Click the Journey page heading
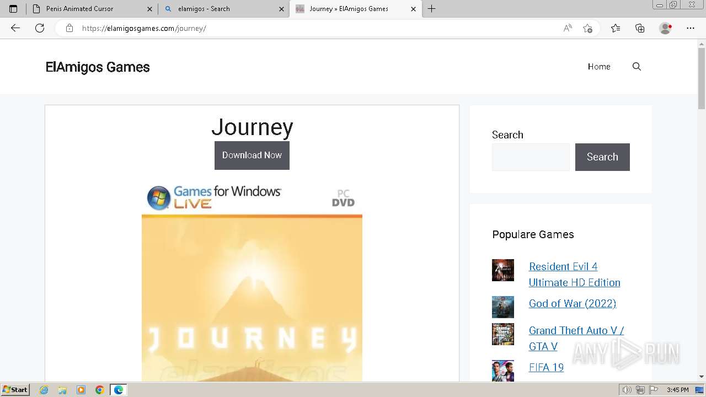 click(x=252, y=127)
